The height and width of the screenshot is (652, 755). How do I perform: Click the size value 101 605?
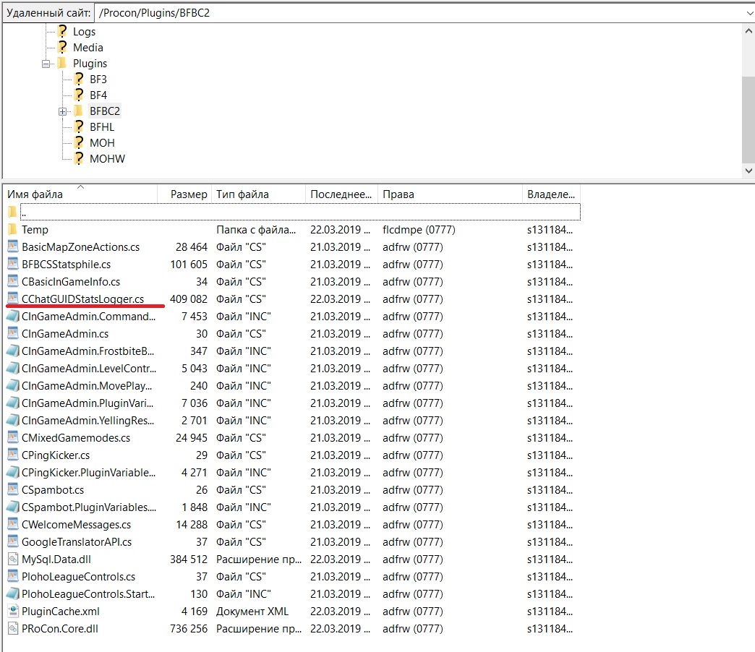[189, 264]
